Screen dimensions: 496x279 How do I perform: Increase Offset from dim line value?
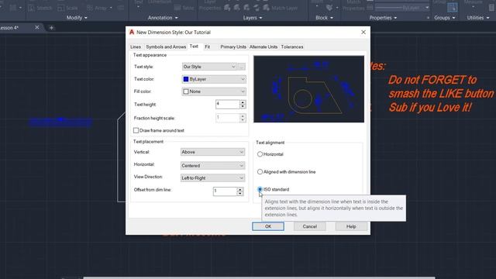pos(240,189)
